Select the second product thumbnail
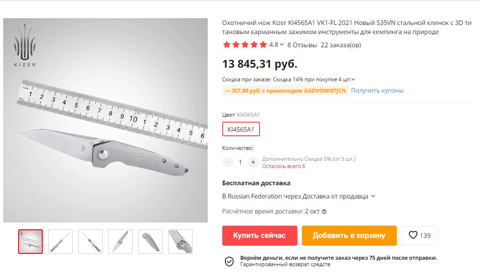This screenshot has width=480, height=272. (x=60, y=242)
